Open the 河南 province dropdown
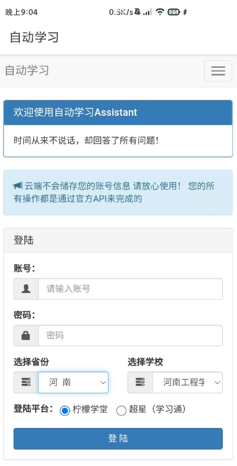Screen dimensions: 237x466 73,382
